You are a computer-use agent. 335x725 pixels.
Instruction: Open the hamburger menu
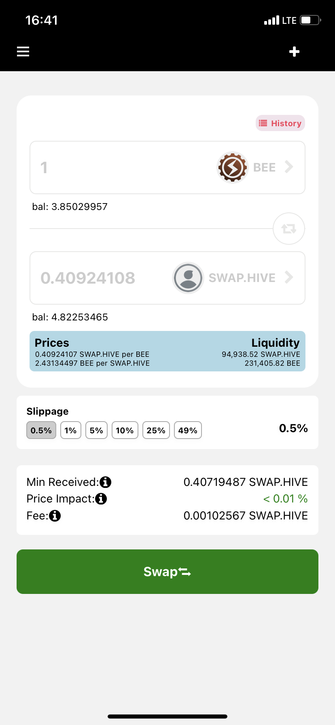pos(23,52)
